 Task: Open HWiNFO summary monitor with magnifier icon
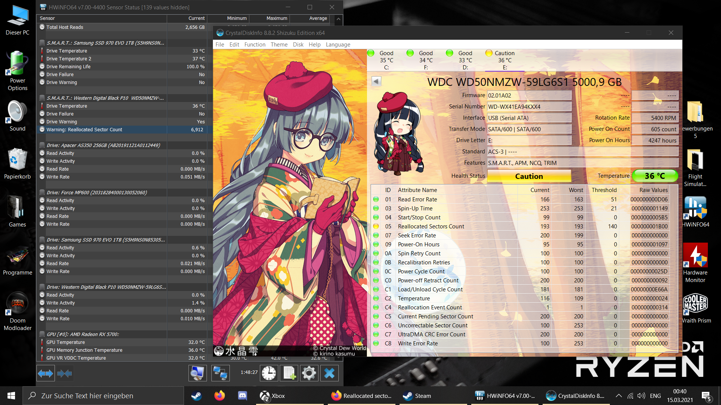pos(198,373)
